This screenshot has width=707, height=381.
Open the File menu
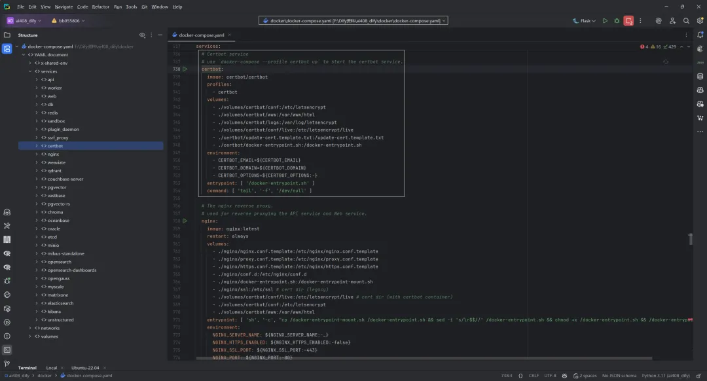(21, 7)
